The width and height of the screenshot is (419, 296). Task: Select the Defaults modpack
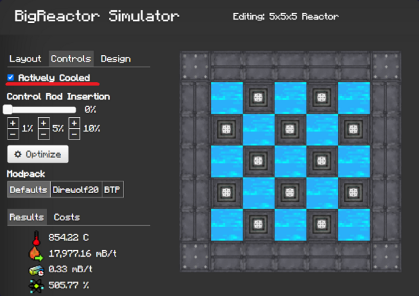(x=28, y=190)
